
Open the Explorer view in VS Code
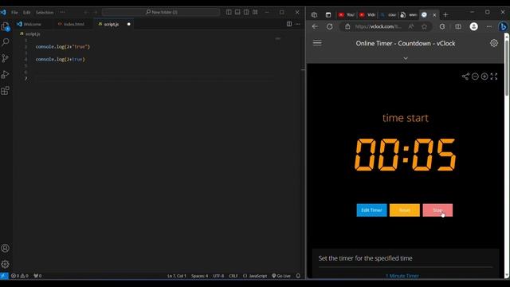pyautogui.click(x=6, y=26)
